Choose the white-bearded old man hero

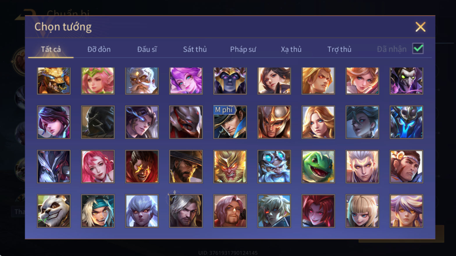tap(142, 81)
